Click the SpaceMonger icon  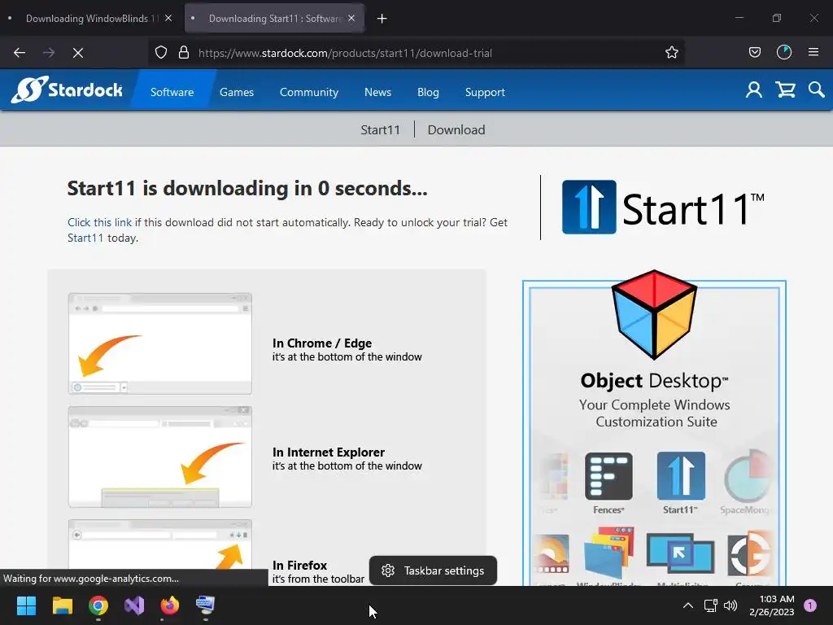pos(748,476)
